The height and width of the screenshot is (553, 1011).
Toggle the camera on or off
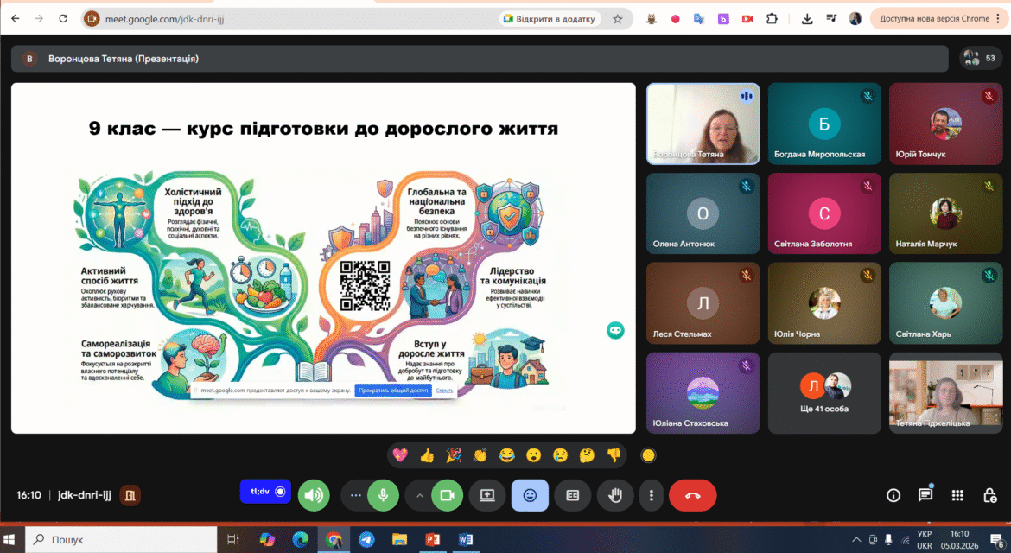[x=447, y=495]
